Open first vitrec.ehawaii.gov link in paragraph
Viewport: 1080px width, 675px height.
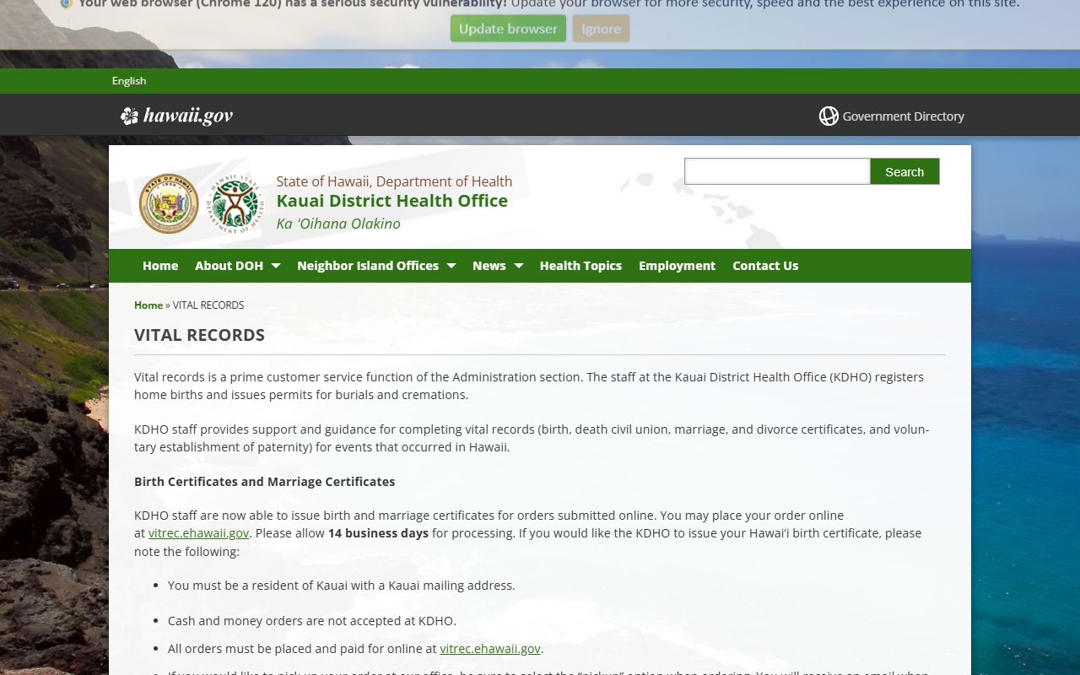[x=199, y=533]
